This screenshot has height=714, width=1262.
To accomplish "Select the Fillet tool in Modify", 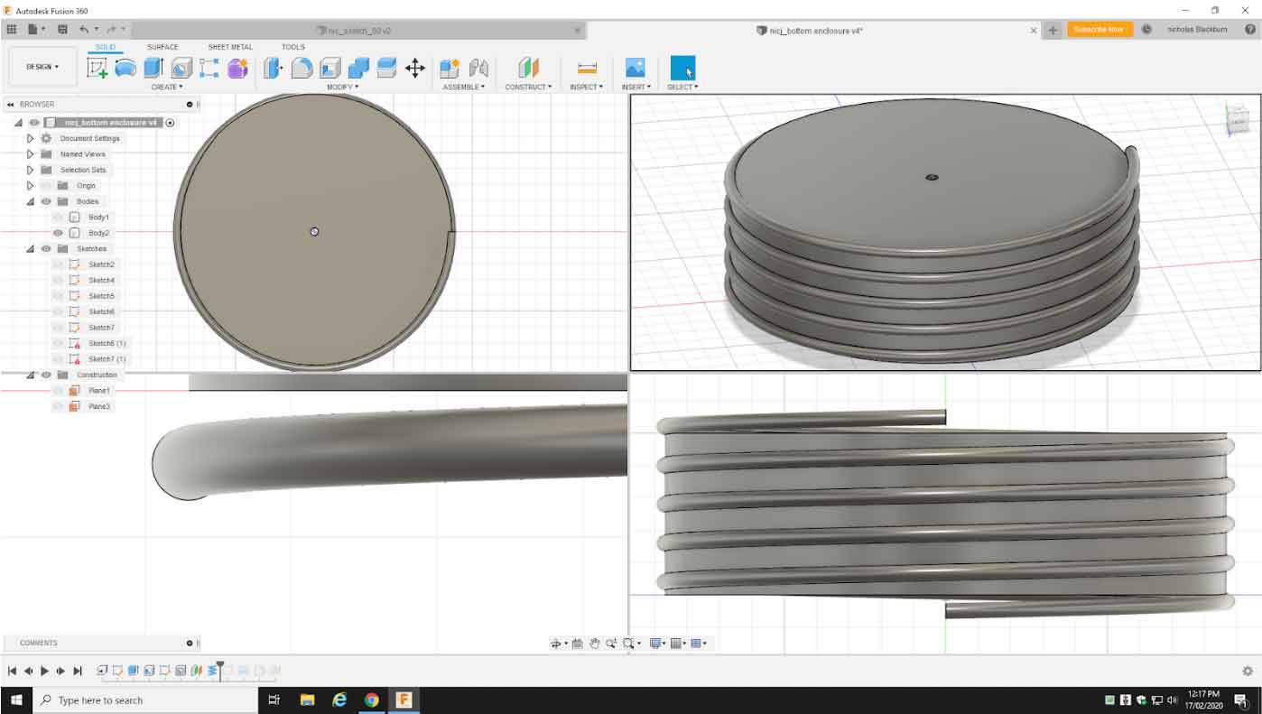I will pyautogui.click(x=302, y=68).
